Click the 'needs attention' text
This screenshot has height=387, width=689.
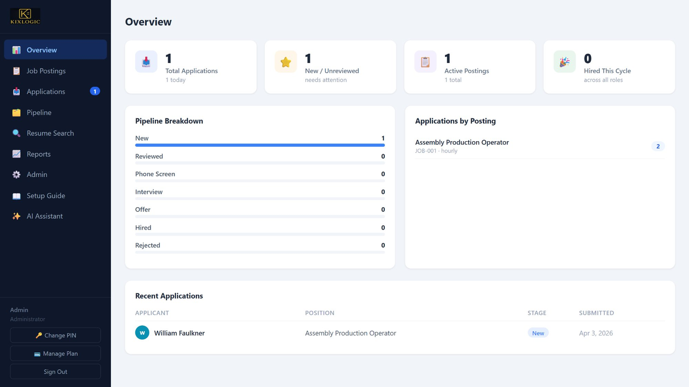point(326,80)
